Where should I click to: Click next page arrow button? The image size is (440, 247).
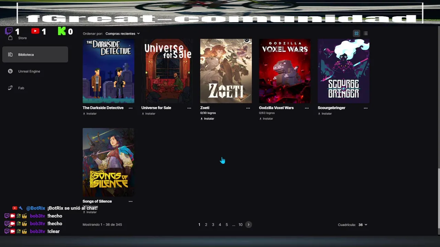pyautogui.click(x=249, y=225)
